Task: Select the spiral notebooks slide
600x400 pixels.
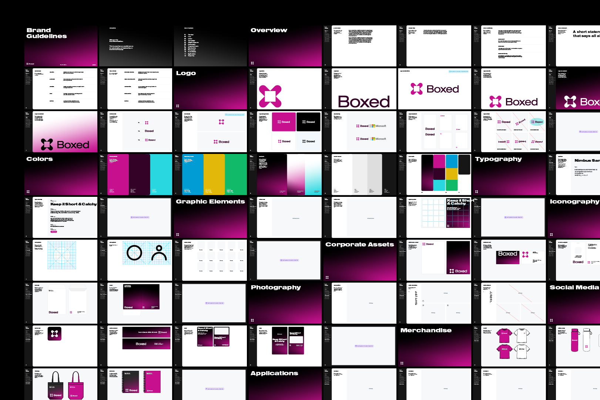Action: click(x=135, y=384)
